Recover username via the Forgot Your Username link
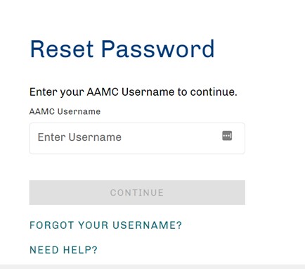305x269 pixels. tap(105, 225)
